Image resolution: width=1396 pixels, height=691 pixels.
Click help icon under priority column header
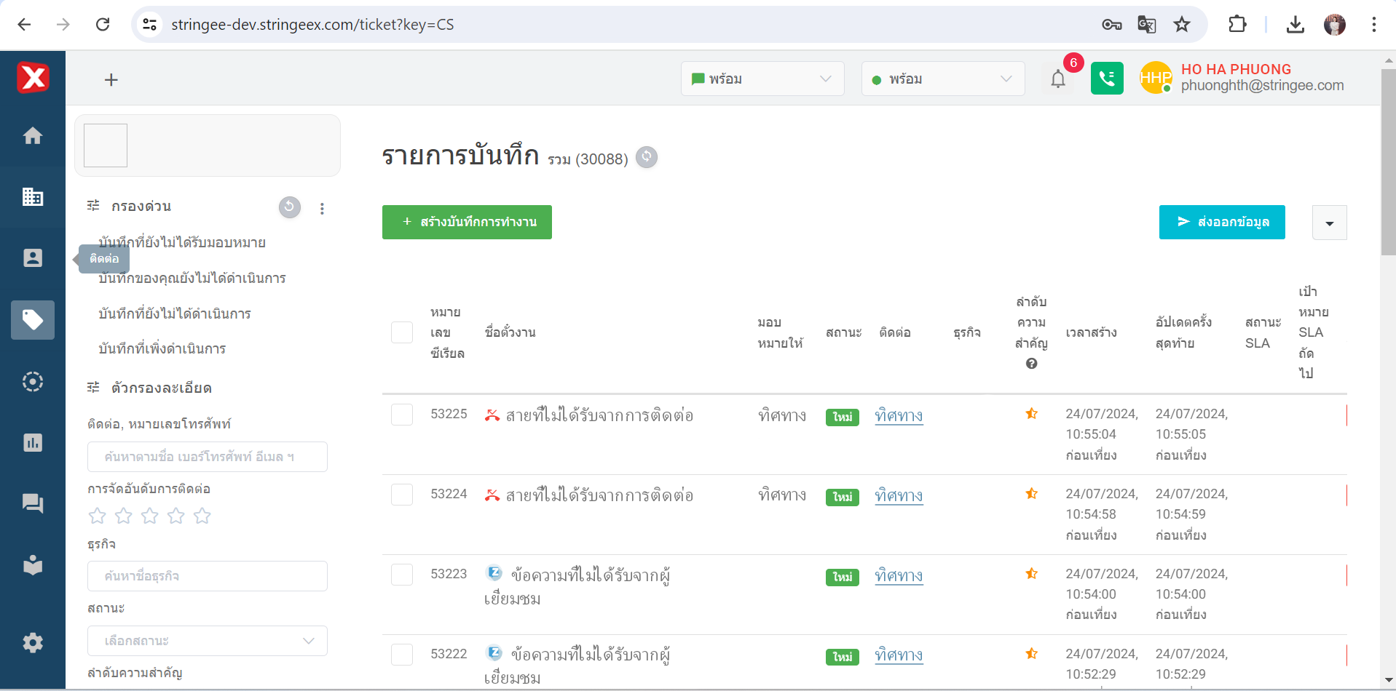tap(1031, 364)
